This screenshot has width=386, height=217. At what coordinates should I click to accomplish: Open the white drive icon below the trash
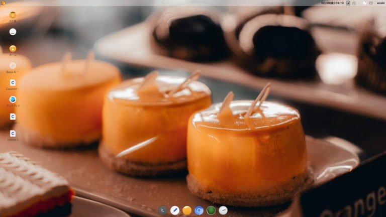(x=13, y=32)
